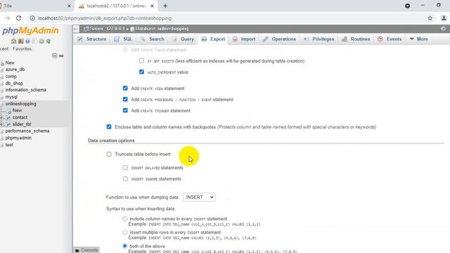Click the recording indicator circle icon

click(407, 6)
